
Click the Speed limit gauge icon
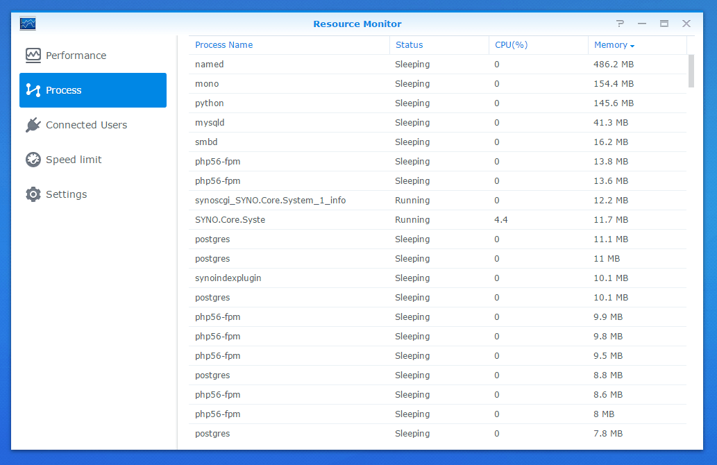point(33,160)
